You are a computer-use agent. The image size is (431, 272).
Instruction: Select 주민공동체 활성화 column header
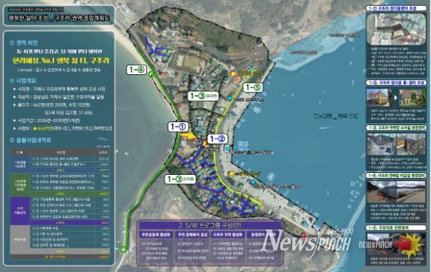tap(156, 235)
